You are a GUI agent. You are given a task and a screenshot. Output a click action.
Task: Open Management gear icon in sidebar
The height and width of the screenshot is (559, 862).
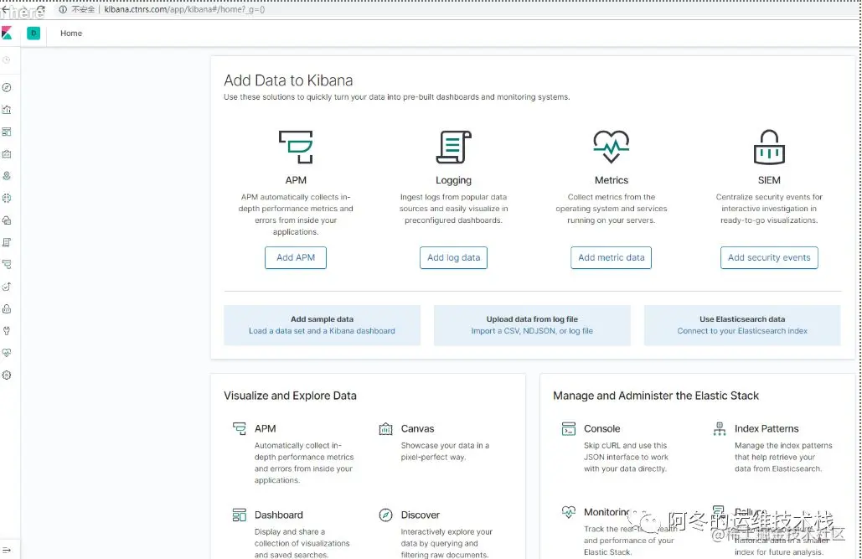pos(7,375)
